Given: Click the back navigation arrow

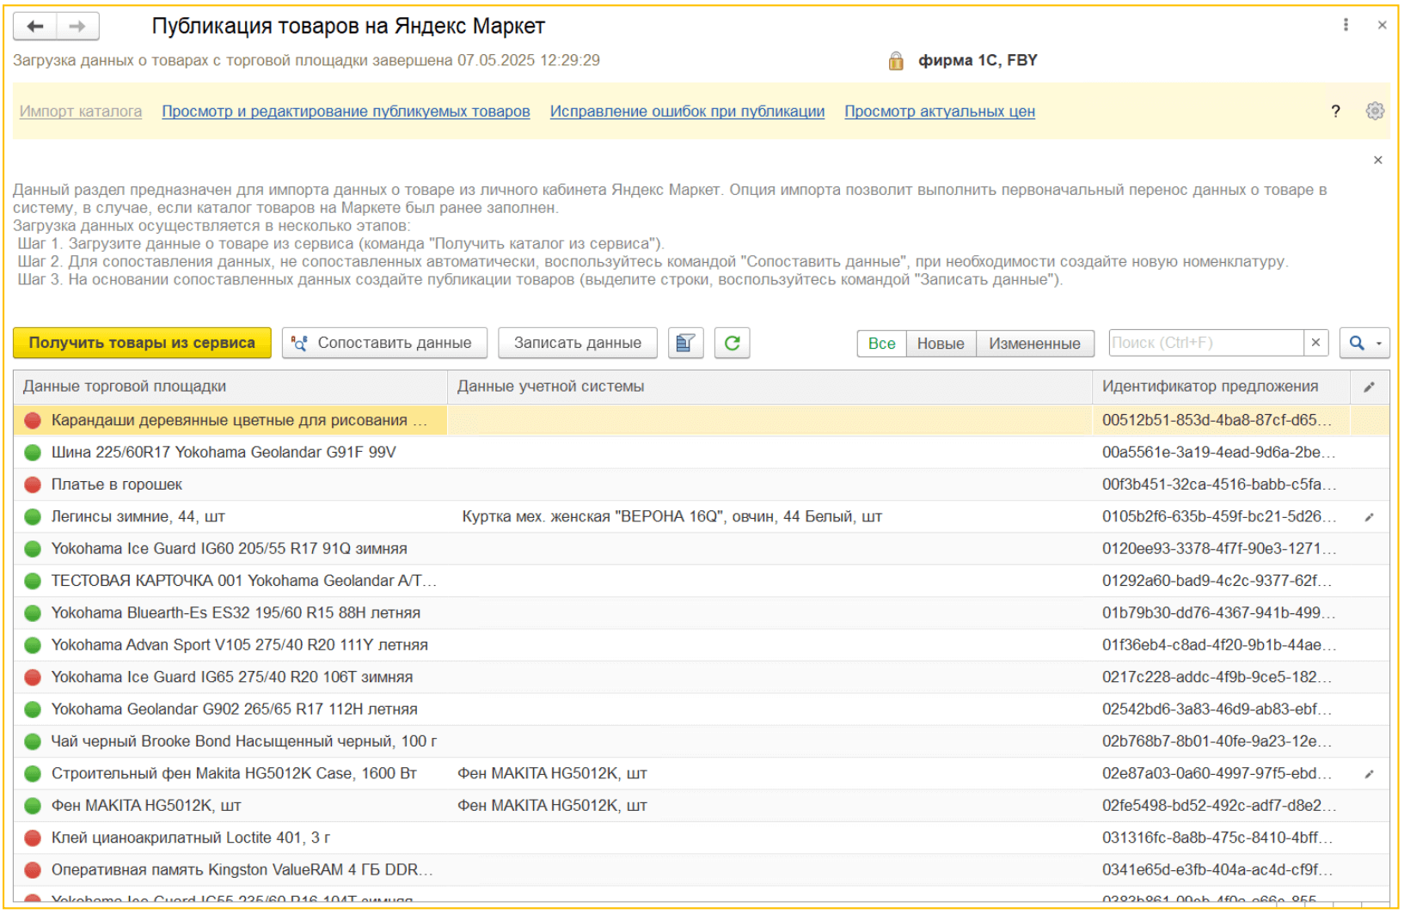Looking at the screenshot, I should click(35, 27).
